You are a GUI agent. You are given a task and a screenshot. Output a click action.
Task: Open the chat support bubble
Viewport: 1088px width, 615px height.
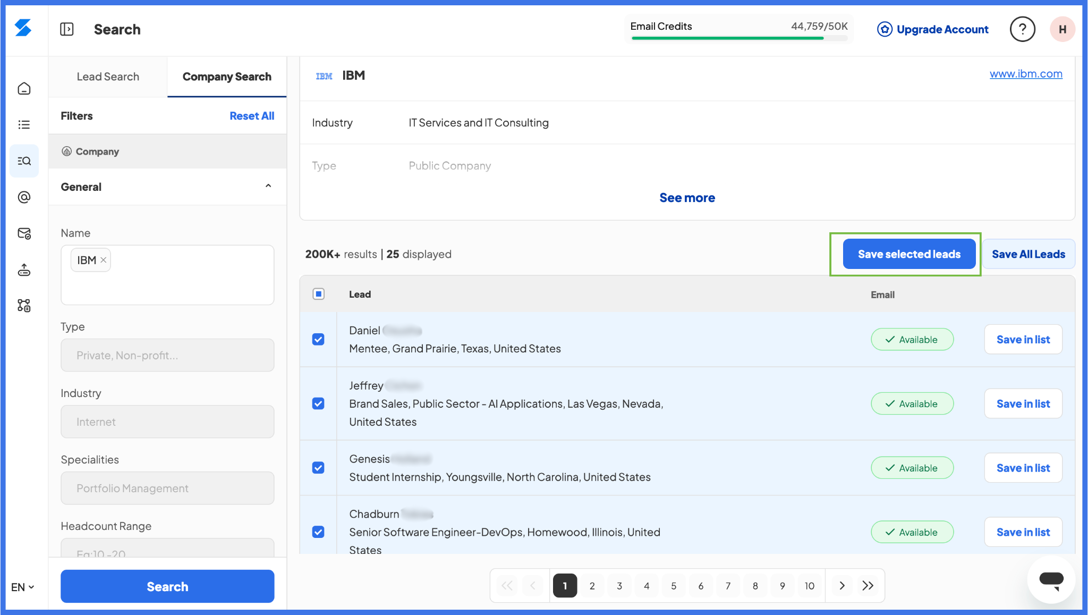point(1051,580)
